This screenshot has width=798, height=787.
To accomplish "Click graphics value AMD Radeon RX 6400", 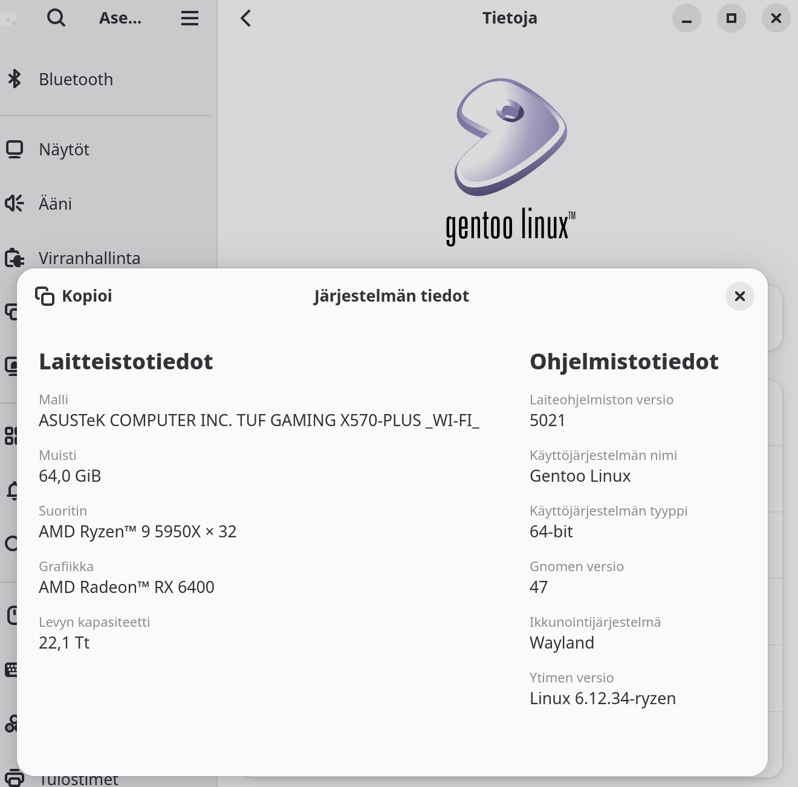I will [127, 588].
